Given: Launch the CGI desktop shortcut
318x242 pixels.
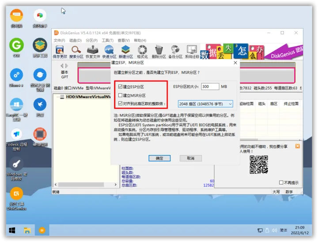Looking at the screenshot, I should click(x=17, y=48).
